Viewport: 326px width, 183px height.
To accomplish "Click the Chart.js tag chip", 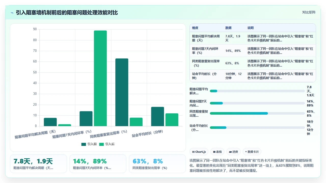I will click(199, 152).
